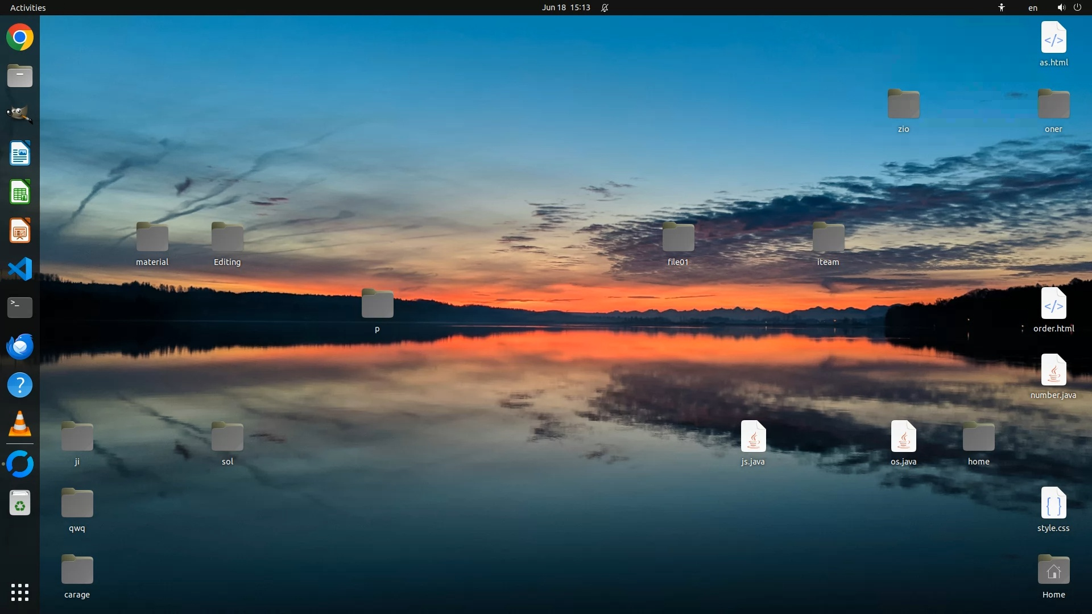Click the Help question mark icon
Image resolution: width=1092 pixels, height=614 pixels.
click(20, 385)
